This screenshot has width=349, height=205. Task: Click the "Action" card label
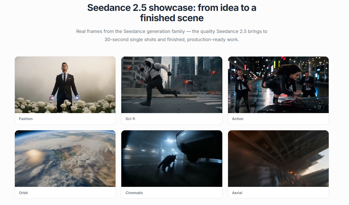238,119
